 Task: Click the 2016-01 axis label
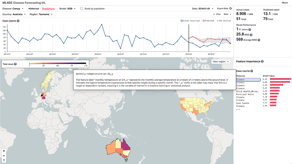point(98,54)
